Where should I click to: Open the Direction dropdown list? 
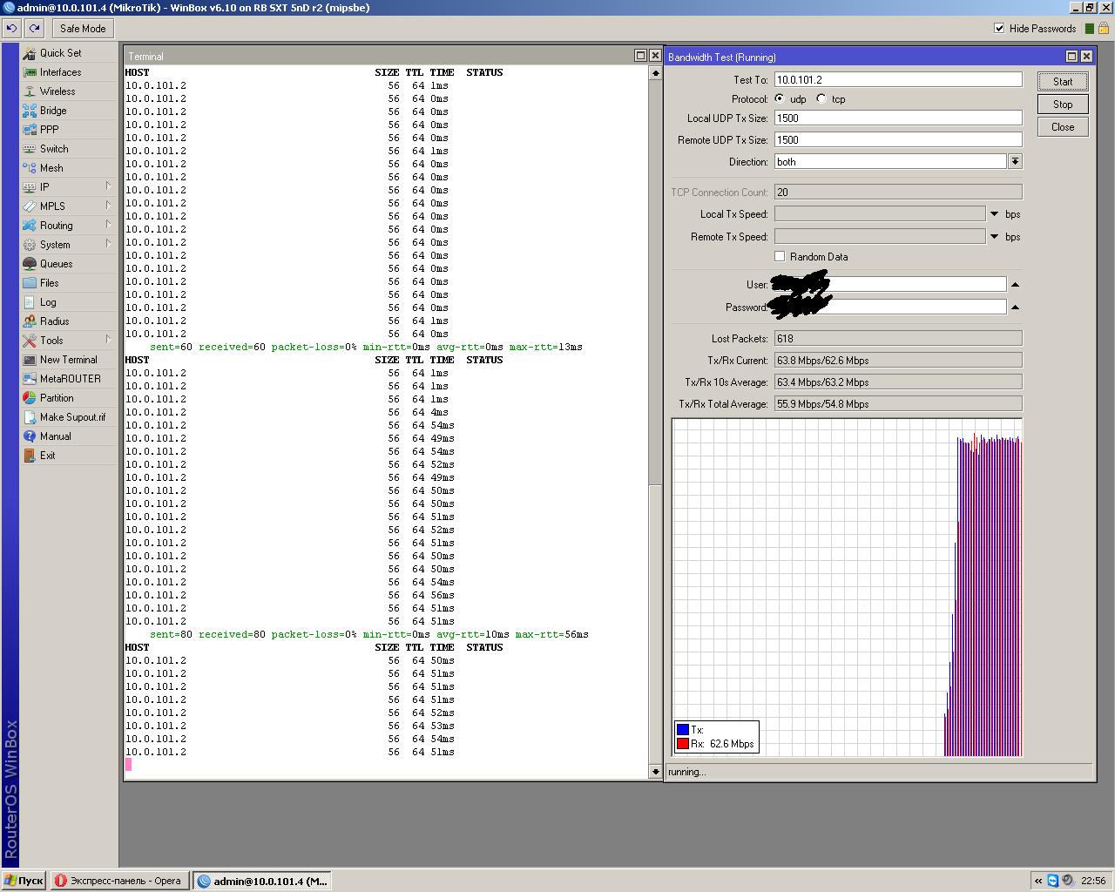(x=1015, y=162)
